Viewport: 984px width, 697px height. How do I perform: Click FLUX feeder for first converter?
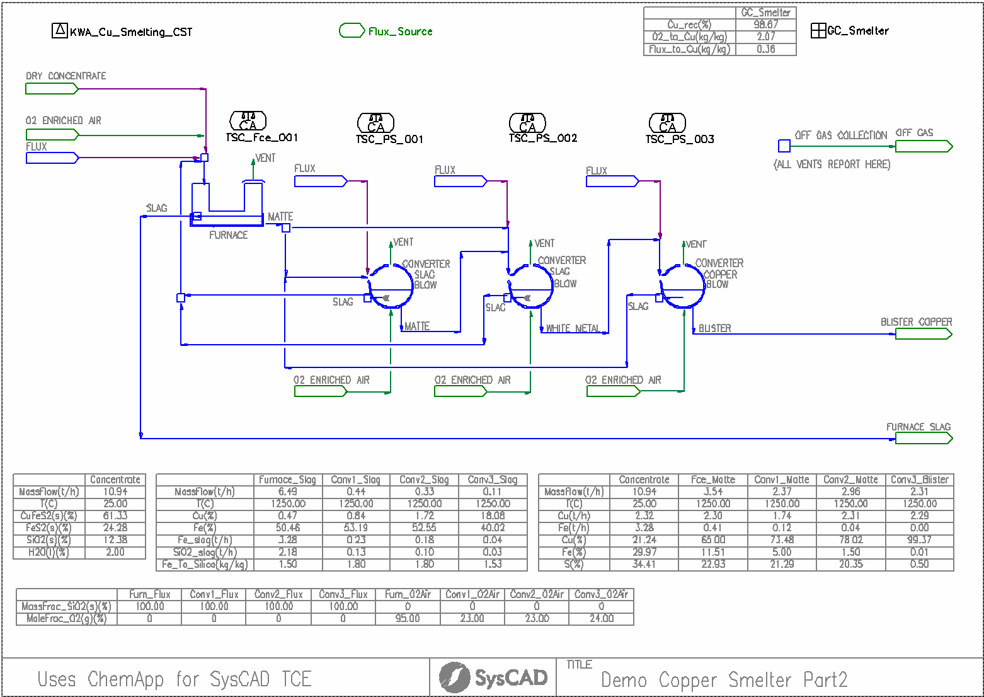[x=321, y=181]
